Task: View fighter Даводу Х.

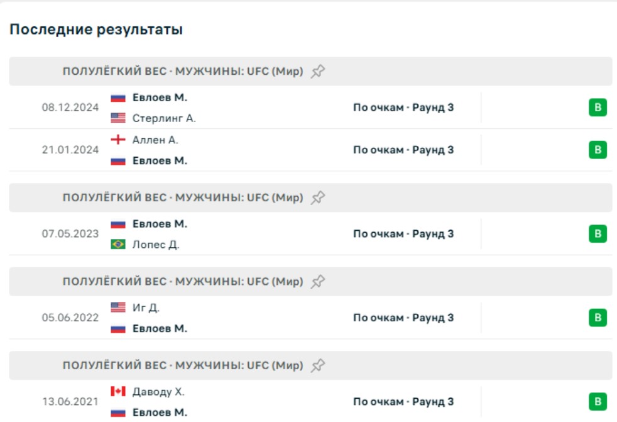Action: point(158,392)
